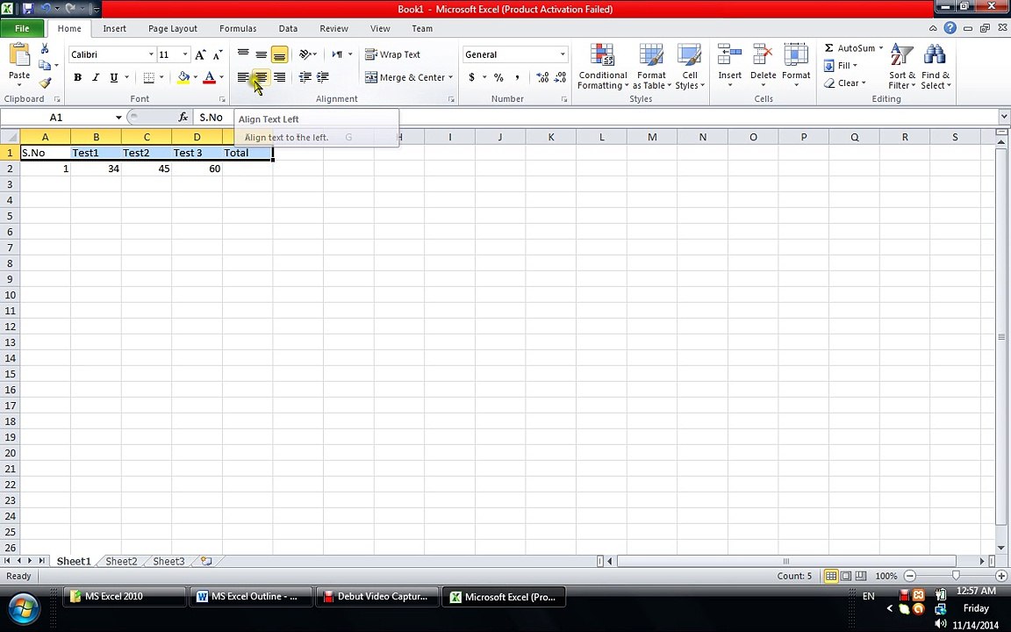This screenshot has height=632, width=1011.
Task: Click the Shrink Font icon
Action: 218,54
